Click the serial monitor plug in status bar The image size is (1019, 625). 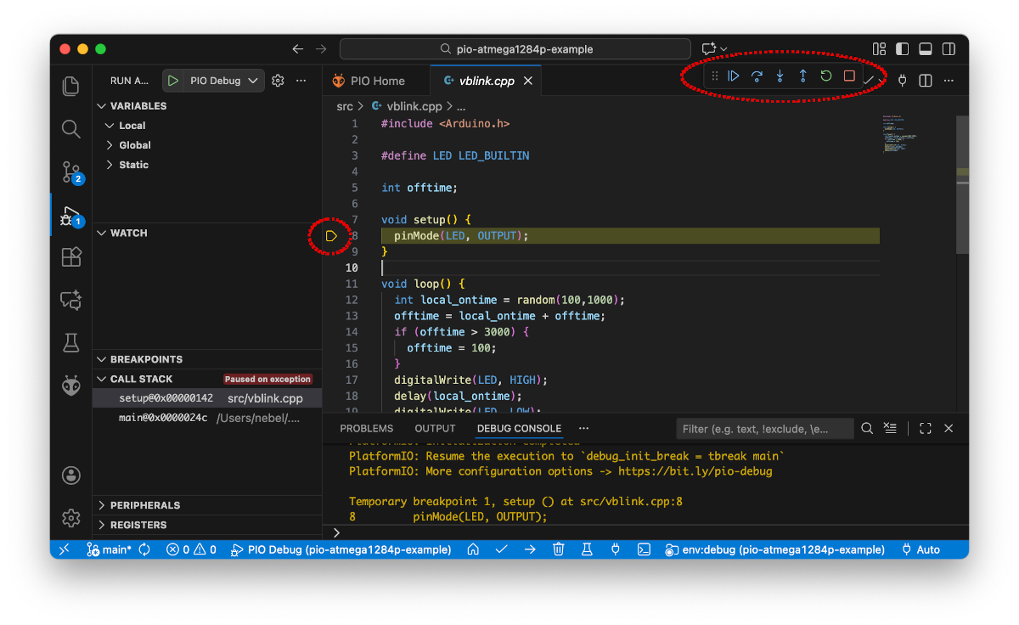click(616, 549)
